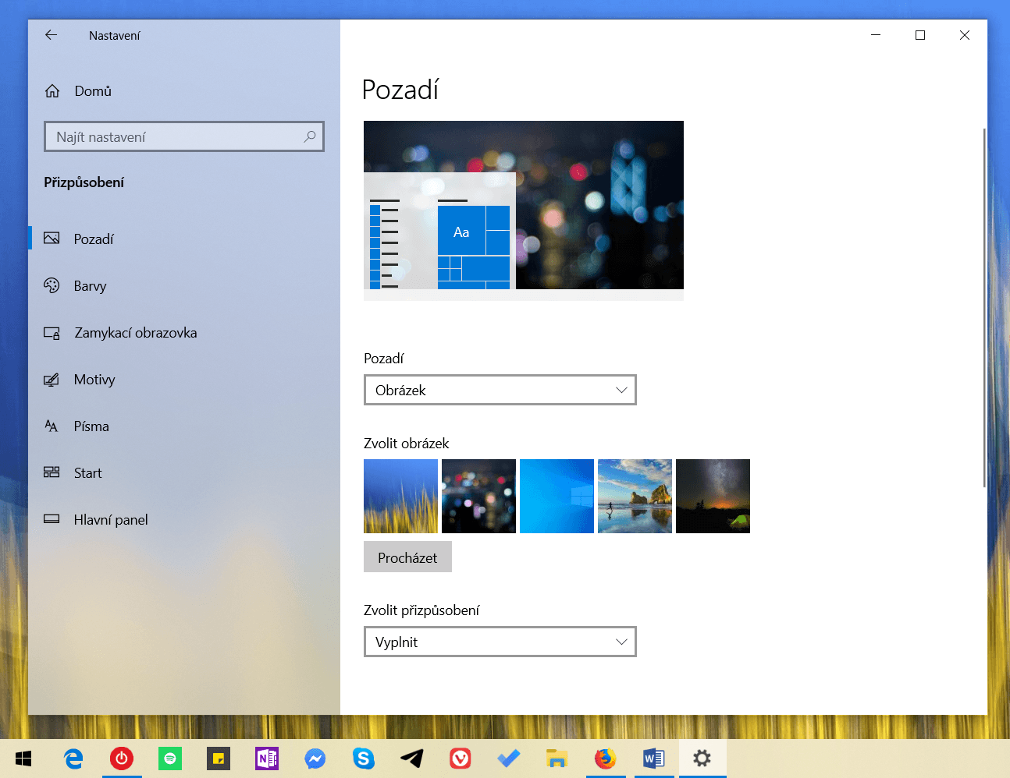Click the Settings gear icon in the taskbar
Viewport: 1010px width, 778px height.
702,759
